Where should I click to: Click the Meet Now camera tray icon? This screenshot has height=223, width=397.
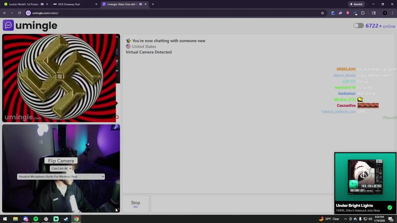click(350, 219)
